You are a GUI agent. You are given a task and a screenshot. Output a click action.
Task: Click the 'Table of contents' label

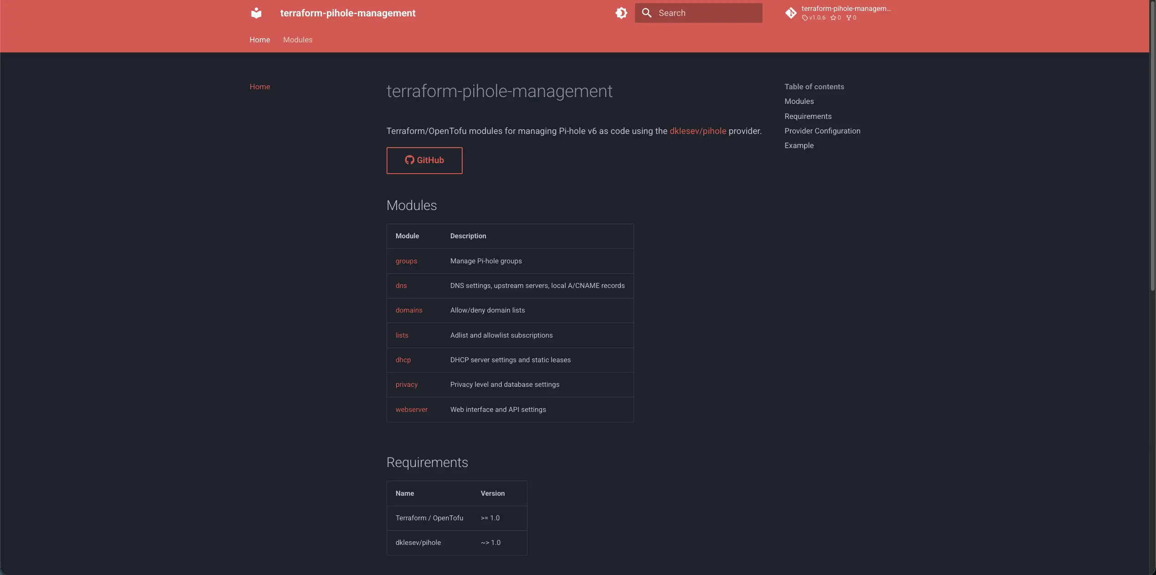[x=814, y=87]
